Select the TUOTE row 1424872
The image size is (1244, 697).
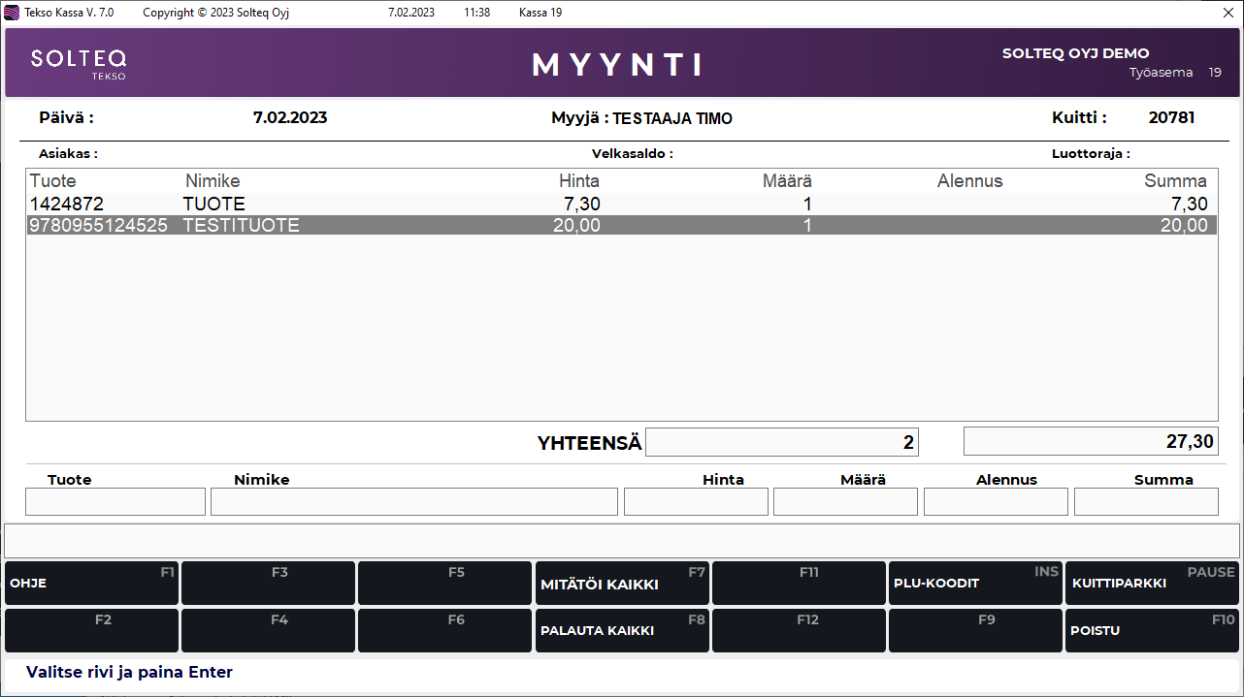point(621,204)
